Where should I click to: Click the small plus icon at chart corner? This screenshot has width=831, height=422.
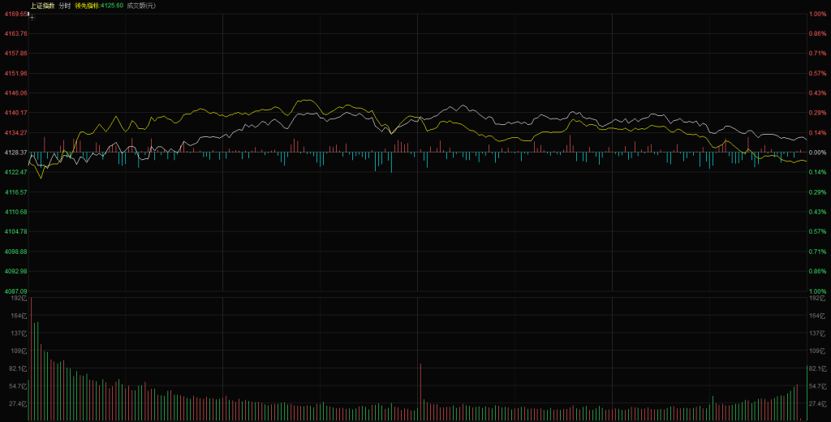pos(32,16)
